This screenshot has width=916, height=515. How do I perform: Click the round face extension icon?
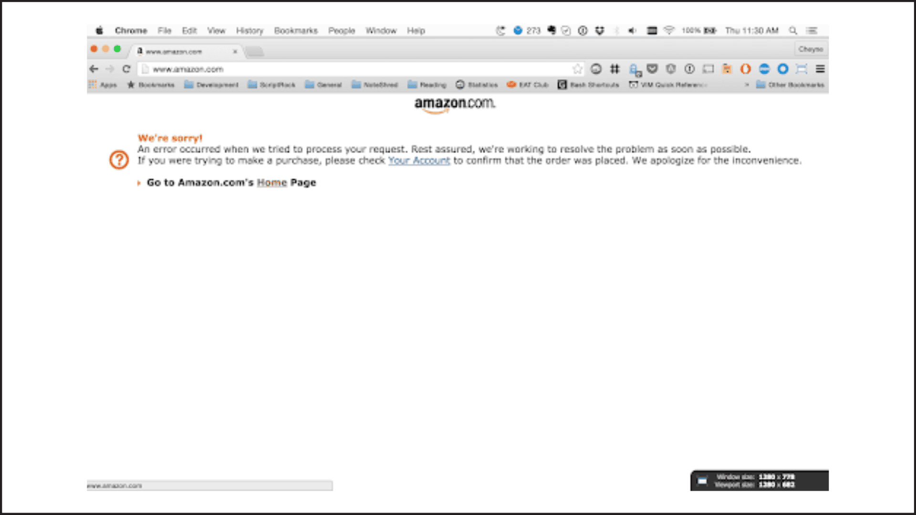596,69
